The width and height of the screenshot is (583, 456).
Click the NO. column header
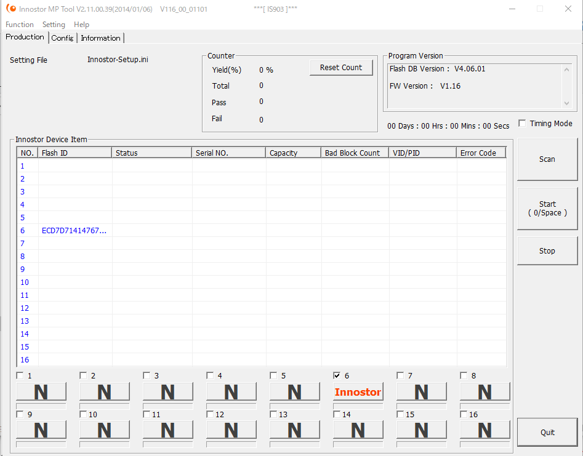28,153
